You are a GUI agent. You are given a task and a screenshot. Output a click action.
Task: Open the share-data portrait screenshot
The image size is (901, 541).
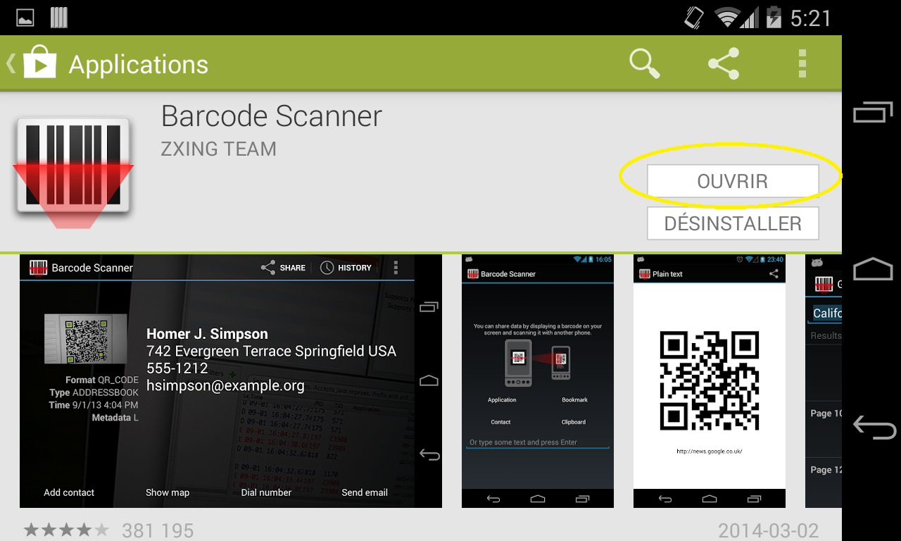pos(537,380)
